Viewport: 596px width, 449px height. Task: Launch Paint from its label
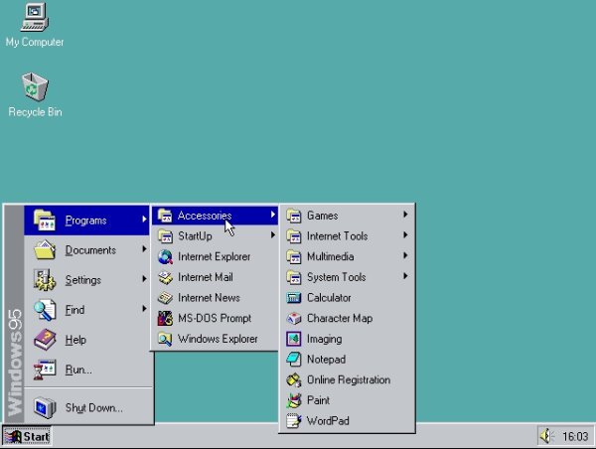pyautogui.click(x=318, y=400)
